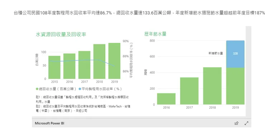265x133 pixels.
Task: Click the headline sentence about 86.7% recovery
Action: [139, 13]
